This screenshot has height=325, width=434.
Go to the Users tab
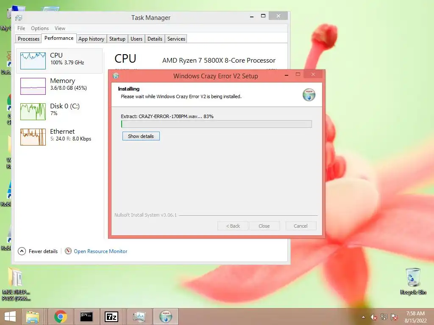coord(136,39)
